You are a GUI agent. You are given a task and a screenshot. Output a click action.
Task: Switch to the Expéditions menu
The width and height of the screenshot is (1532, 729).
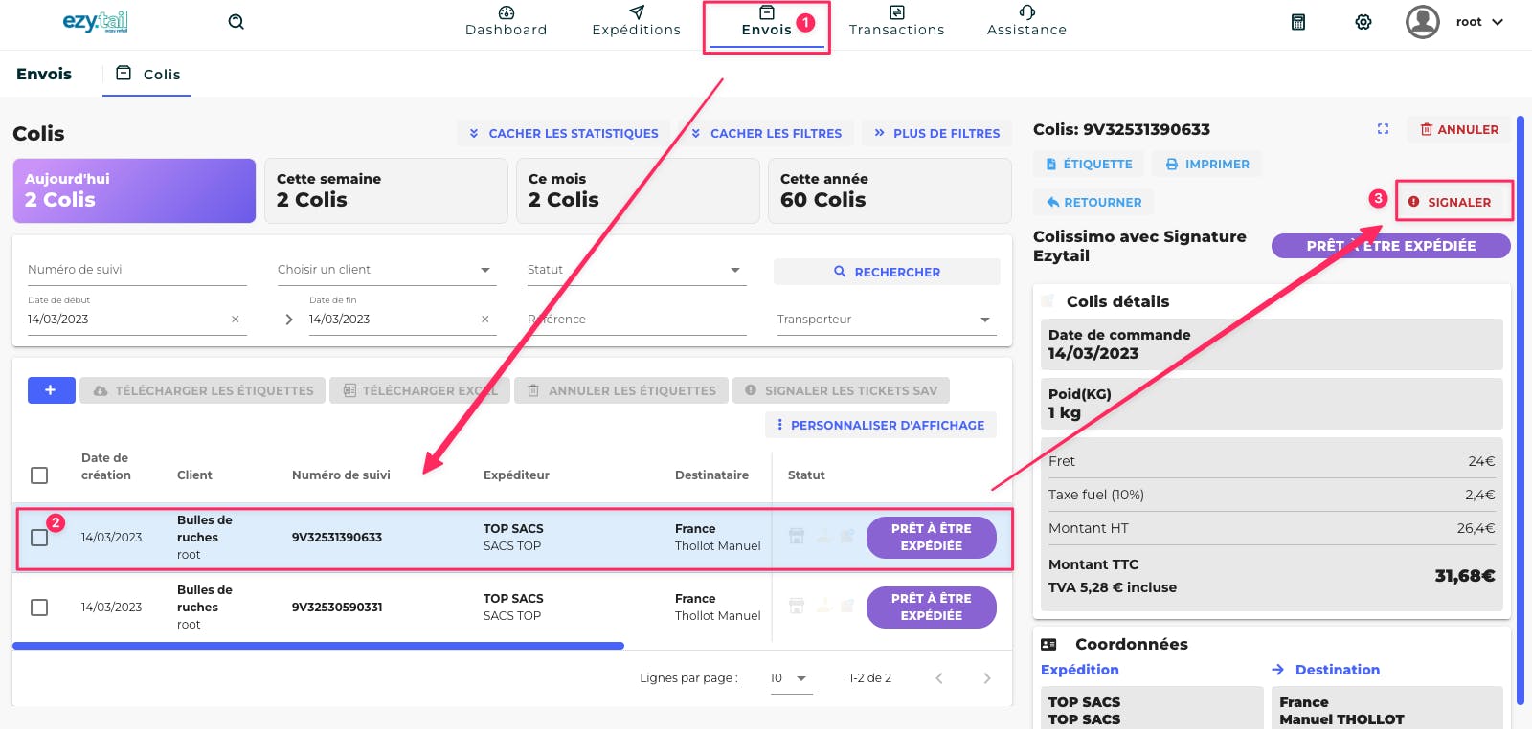point(637,22)
